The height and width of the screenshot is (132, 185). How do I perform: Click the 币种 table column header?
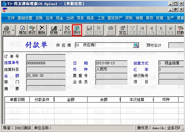point(166,99)
